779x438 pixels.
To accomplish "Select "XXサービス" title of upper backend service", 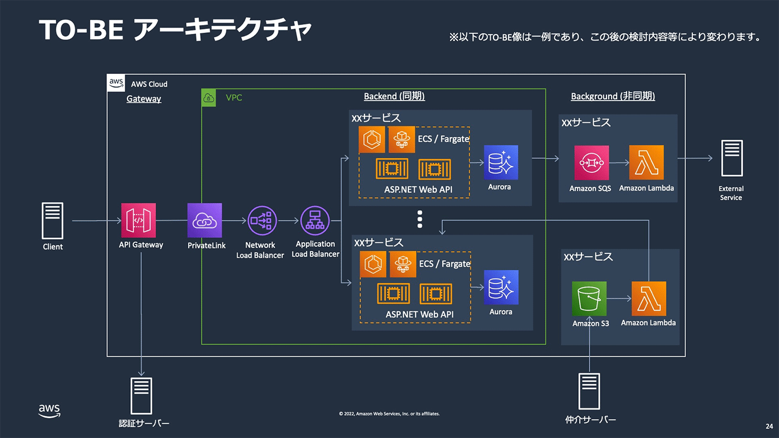I will coord(376,118).
